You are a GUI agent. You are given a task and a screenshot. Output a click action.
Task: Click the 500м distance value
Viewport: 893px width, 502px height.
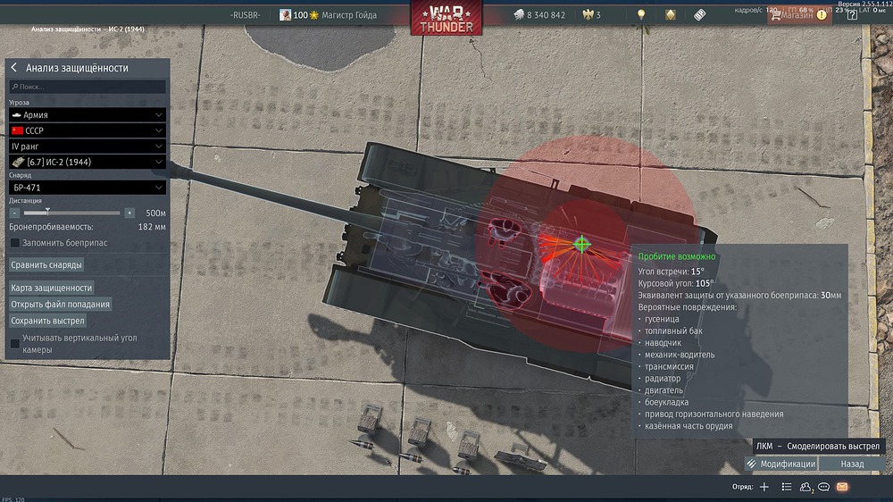155,213
